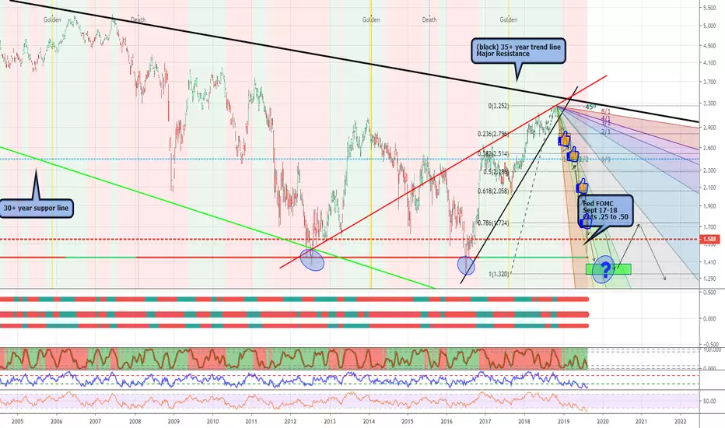725x428 pixels.
Task: Click the 0.236(2.796) fib label
Action: coord(493,134)
